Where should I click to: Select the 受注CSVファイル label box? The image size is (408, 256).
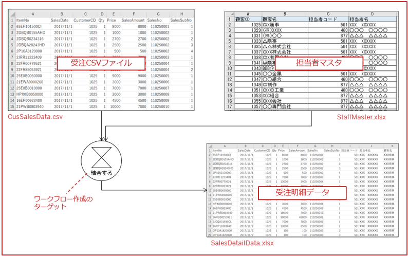[x=101, y=63]
